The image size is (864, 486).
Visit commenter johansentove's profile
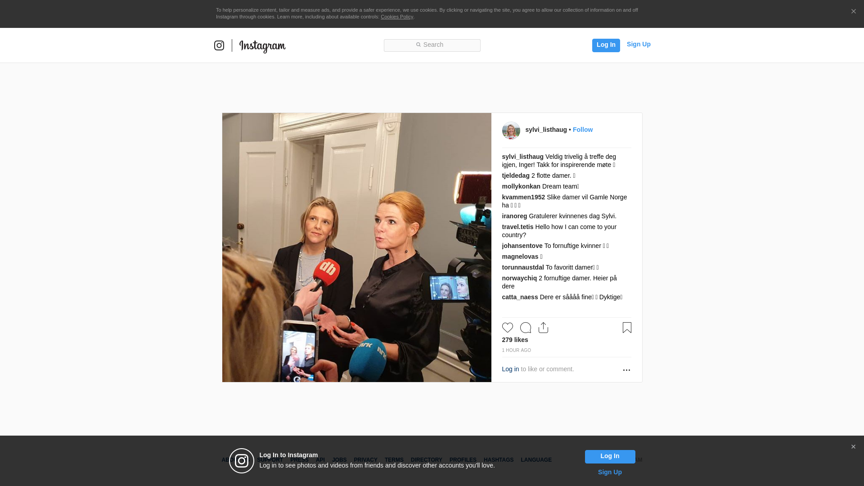(522, 246)
